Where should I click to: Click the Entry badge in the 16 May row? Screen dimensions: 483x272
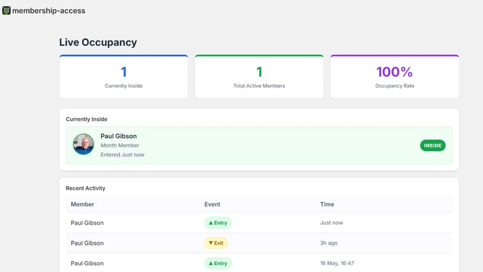coord(218,264)
